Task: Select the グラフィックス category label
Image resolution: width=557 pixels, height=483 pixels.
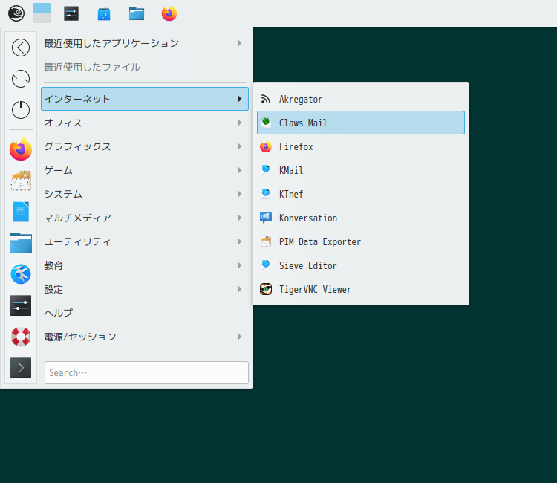Action: (77, 146)
